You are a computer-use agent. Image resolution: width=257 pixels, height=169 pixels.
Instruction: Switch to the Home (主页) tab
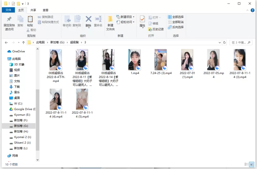tap(21, 10)
